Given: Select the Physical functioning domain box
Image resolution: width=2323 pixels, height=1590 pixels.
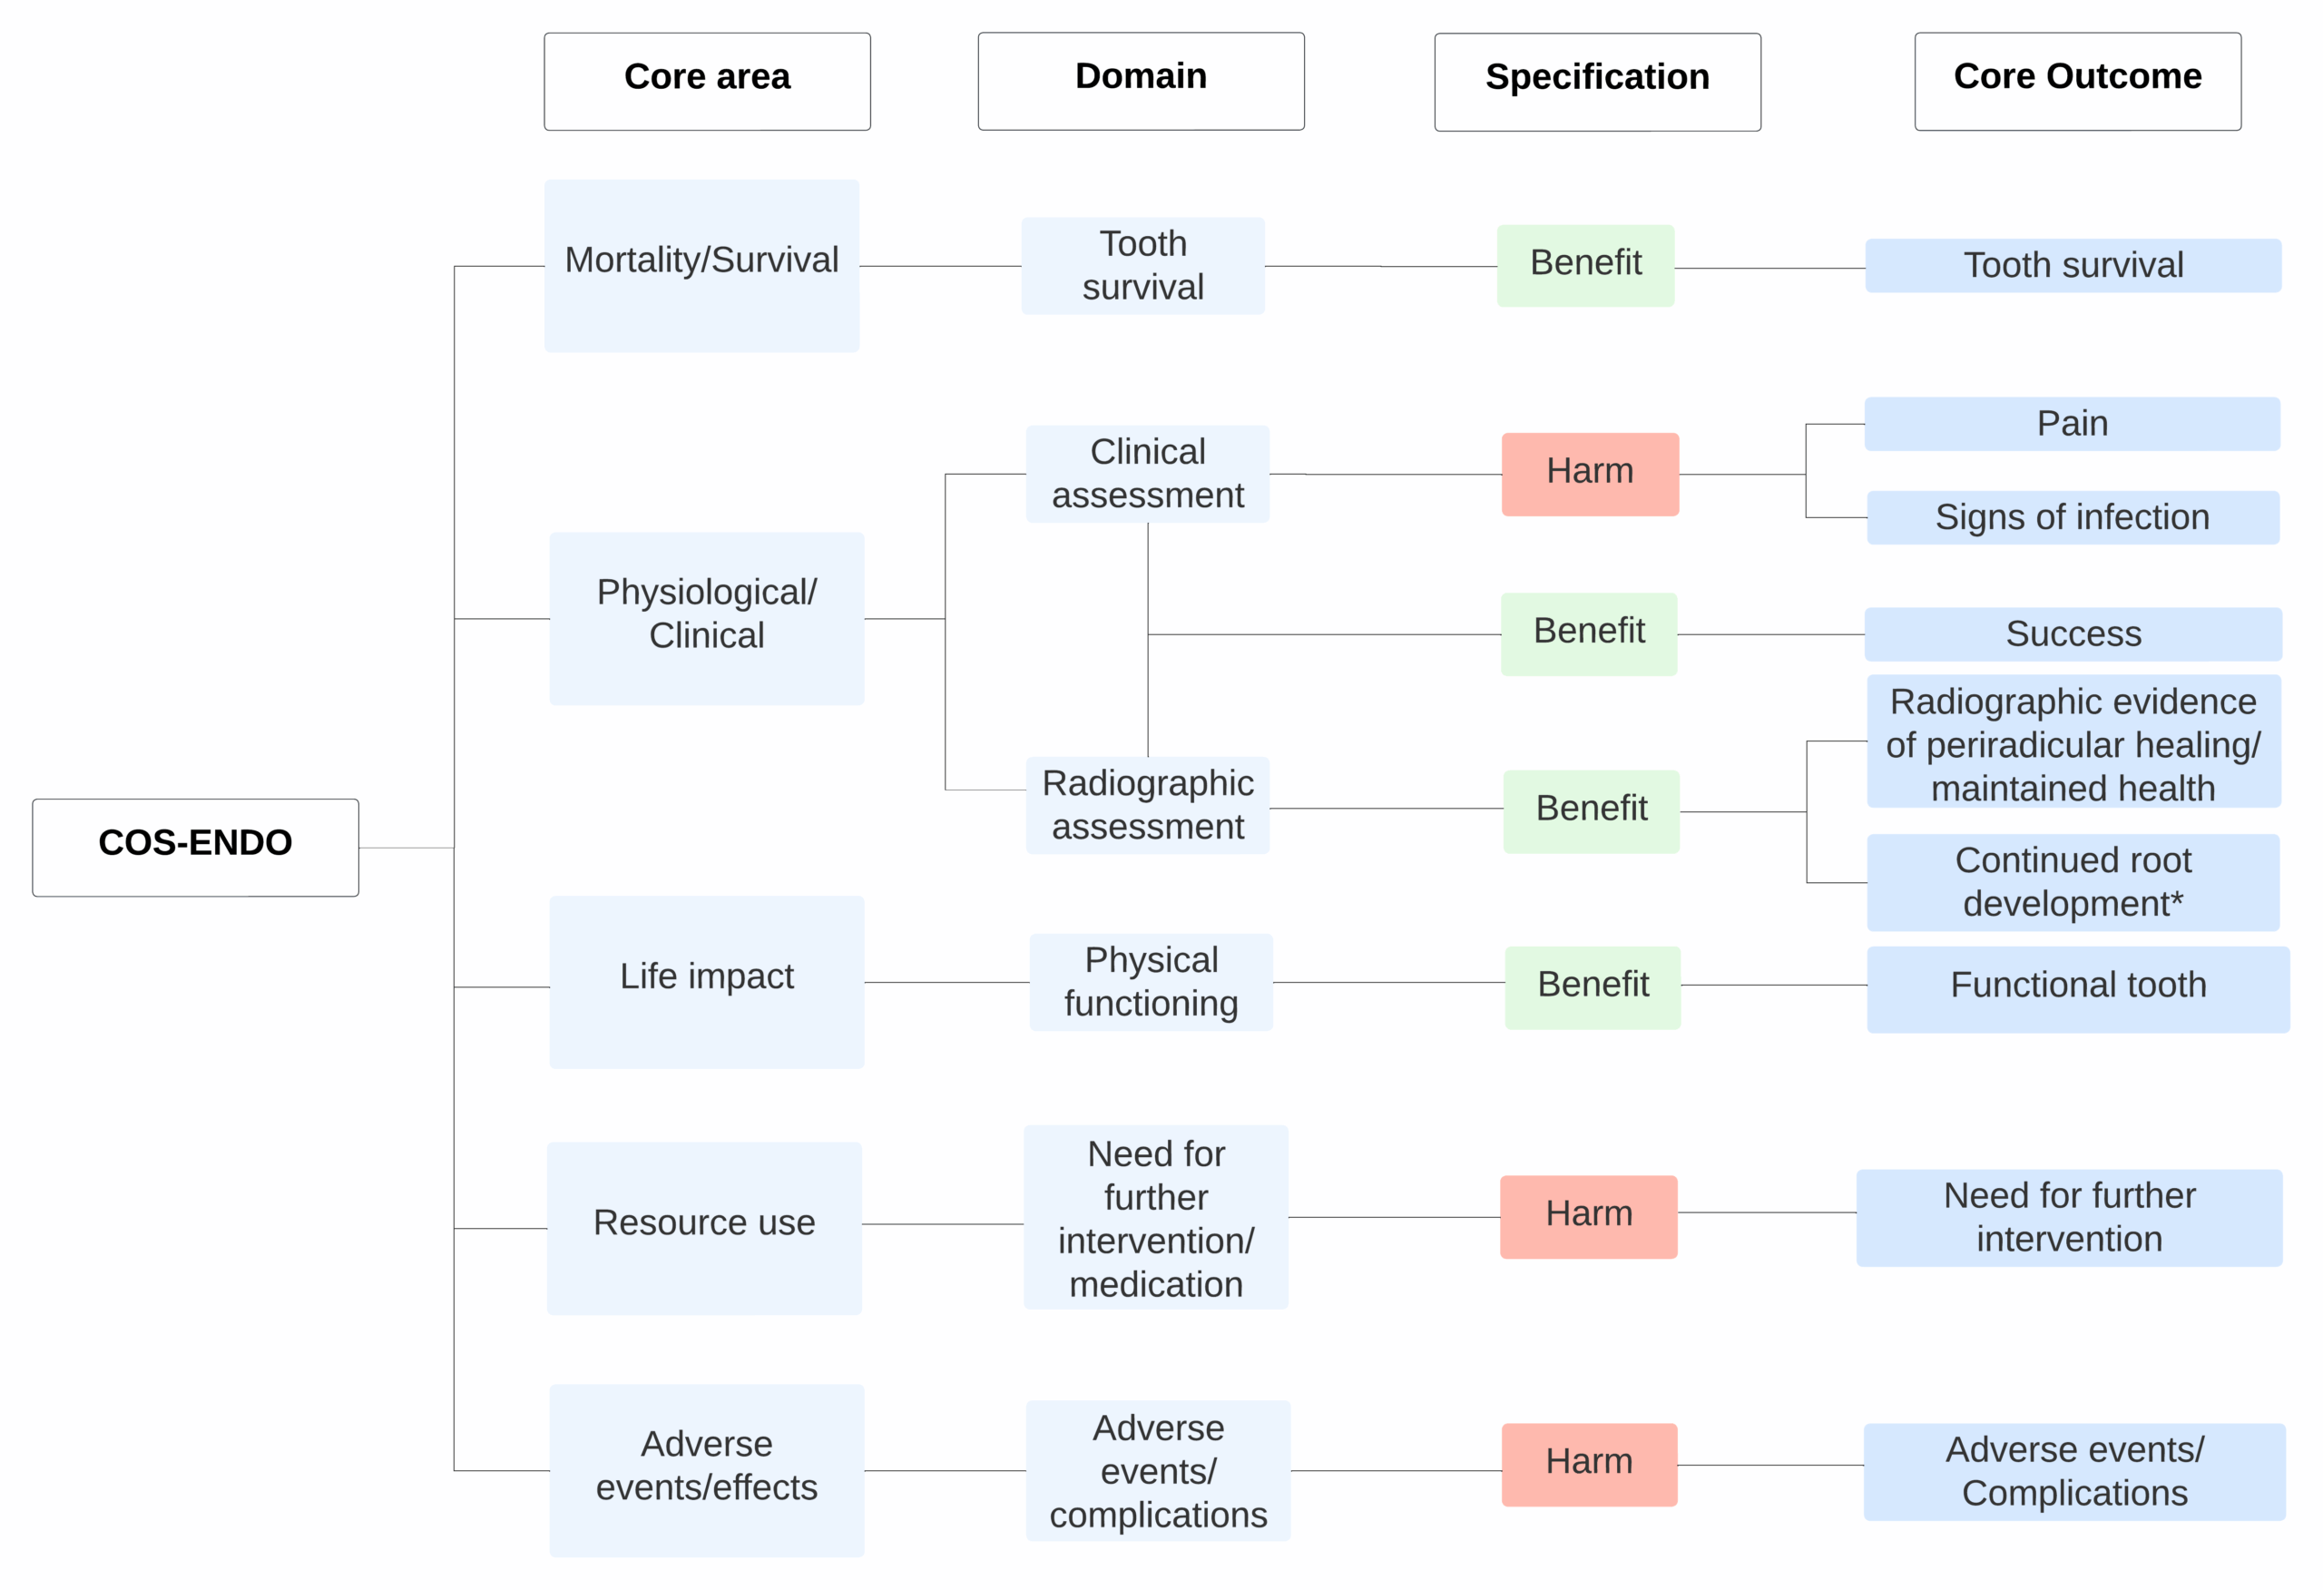Looking at the screenshot, I should point(1151,982).
